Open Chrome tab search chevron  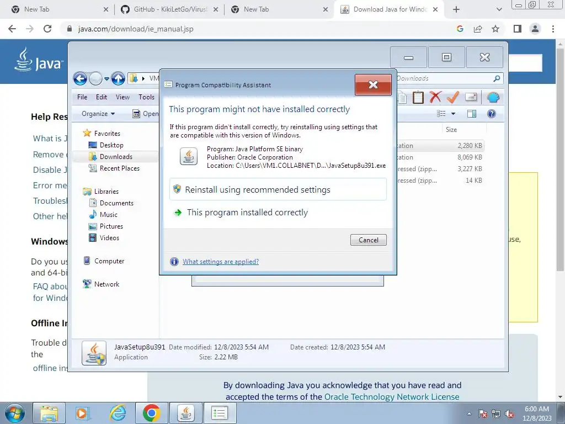coord(499,9)
